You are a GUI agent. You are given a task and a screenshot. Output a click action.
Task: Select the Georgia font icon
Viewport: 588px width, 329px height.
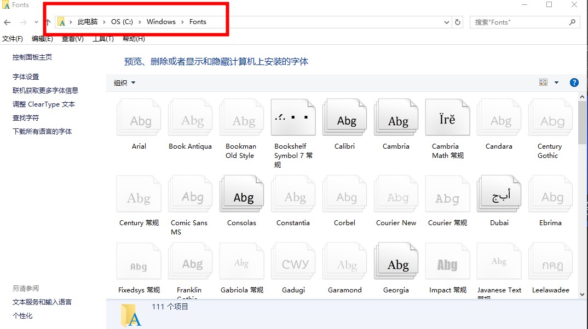coord(396,261)
